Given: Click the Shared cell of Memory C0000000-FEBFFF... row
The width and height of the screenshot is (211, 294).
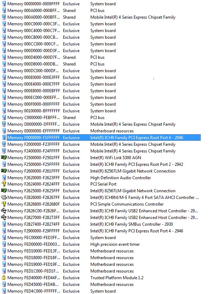Looking at the screenshot, I should [x=69, y=117].
